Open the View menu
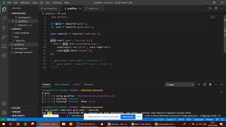Screen dimensions: 226x127 point(35,2)
